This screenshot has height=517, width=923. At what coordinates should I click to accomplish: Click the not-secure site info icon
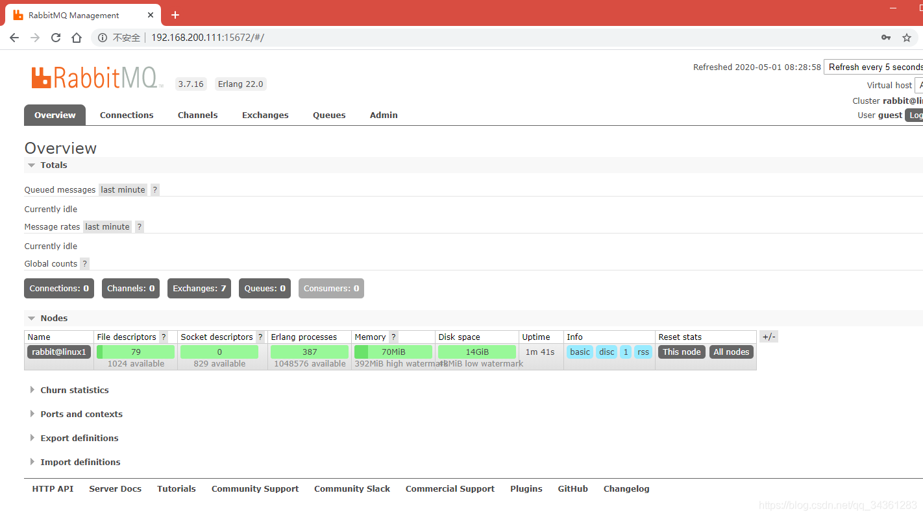[102, 38]
